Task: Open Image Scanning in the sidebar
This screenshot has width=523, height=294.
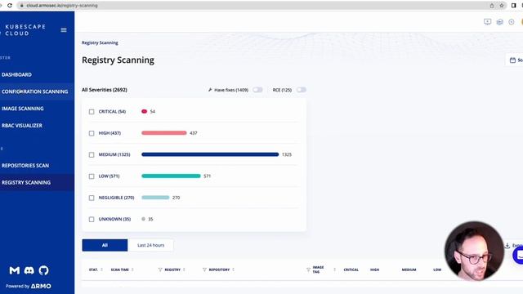Action: [23, 109]
